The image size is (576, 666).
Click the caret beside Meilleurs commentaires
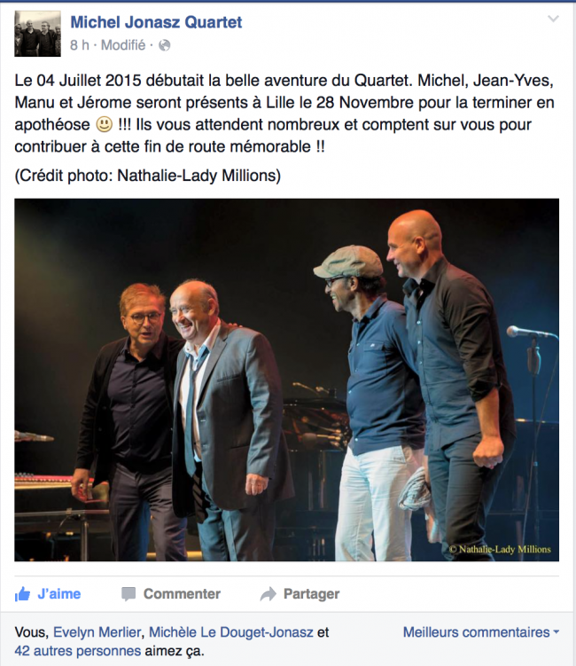[557, 632]
